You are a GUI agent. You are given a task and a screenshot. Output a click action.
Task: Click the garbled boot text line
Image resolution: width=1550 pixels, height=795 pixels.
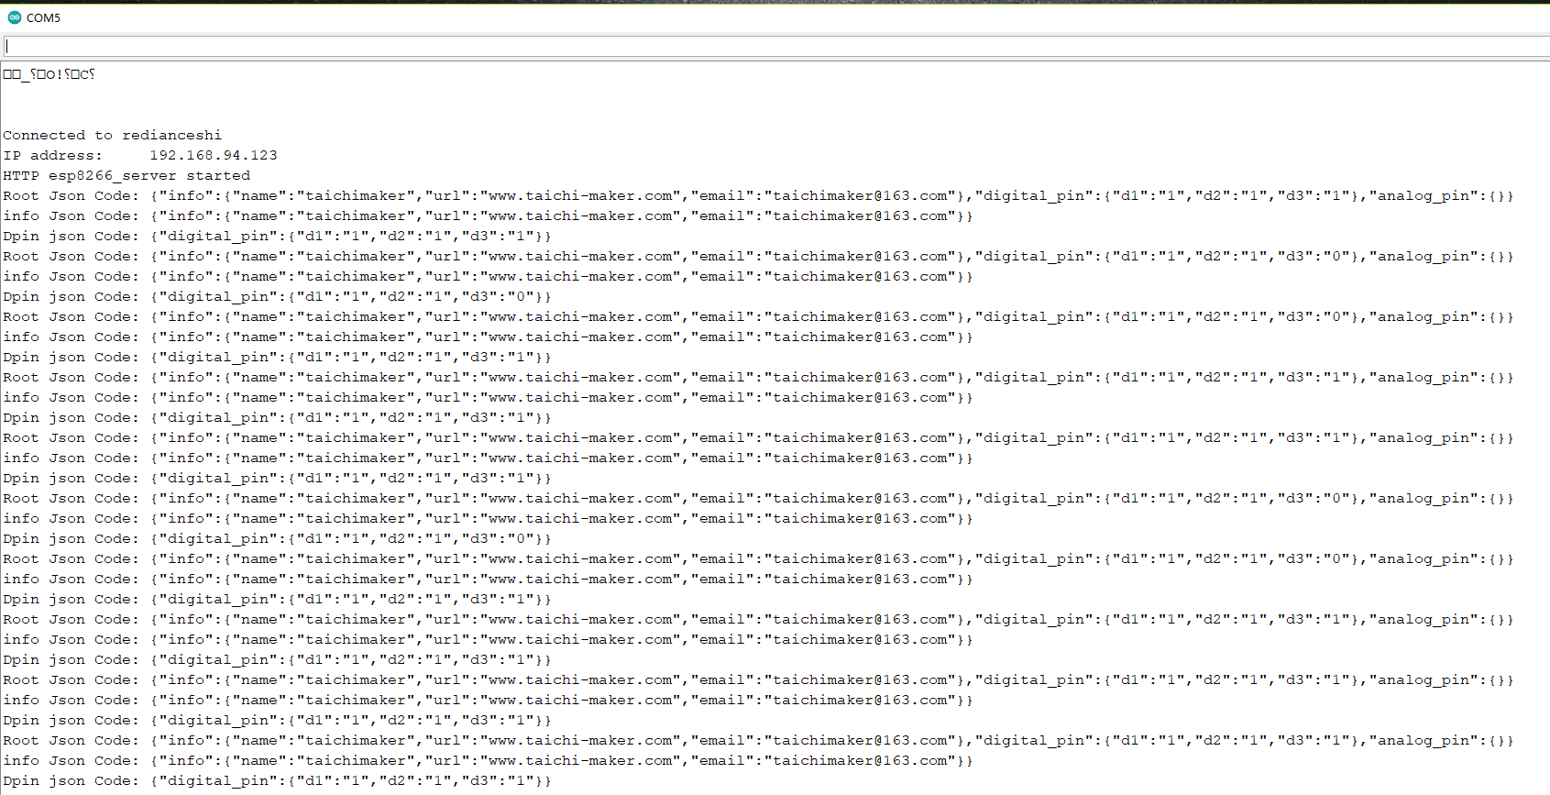49,74
